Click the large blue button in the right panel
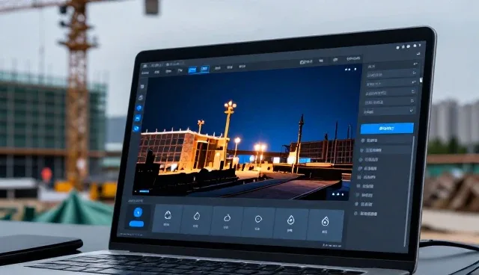 [387, 129]
